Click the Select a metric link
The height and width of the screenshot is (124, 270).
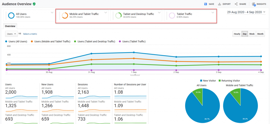[x=30, y=34]
